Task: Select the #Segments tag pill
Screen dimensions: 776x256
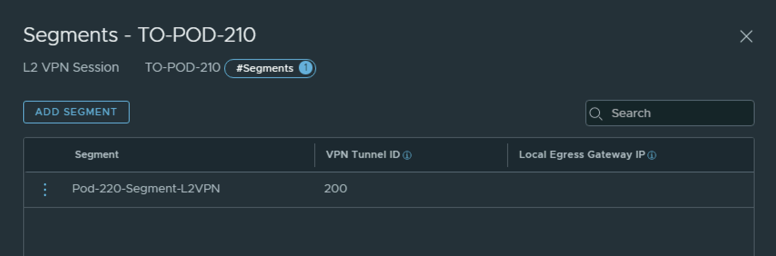Action: click(265, 69)
